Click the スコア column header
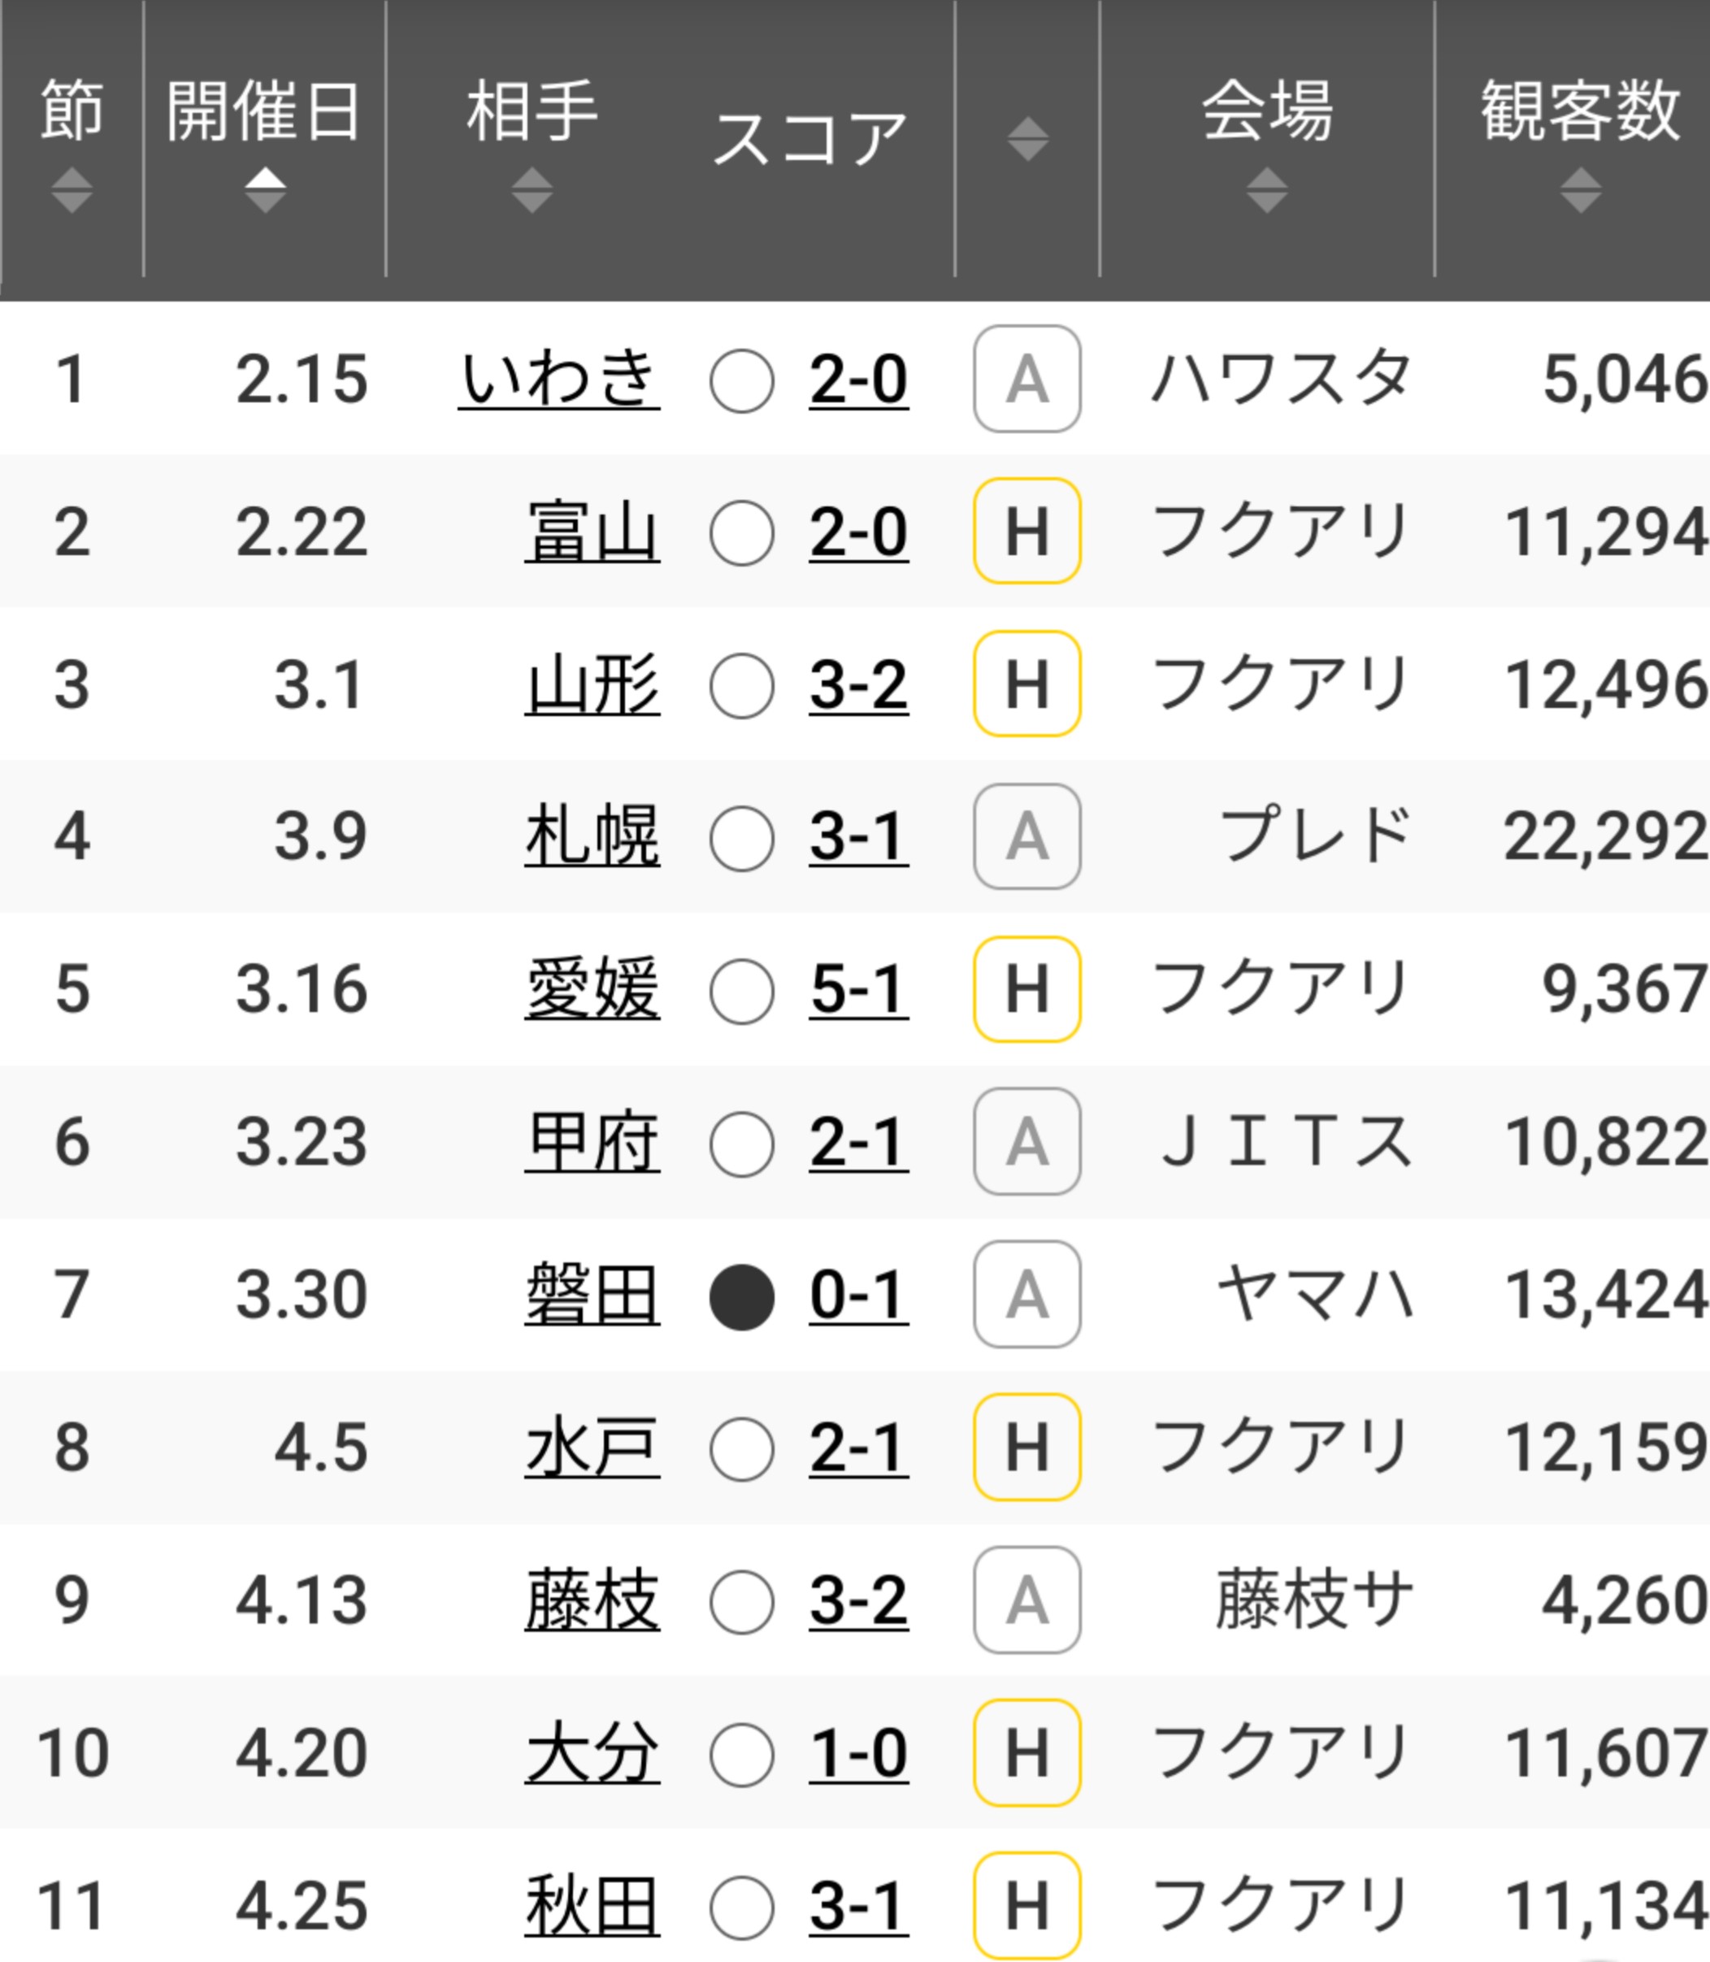1710x1962 pixels. [809, 139]
